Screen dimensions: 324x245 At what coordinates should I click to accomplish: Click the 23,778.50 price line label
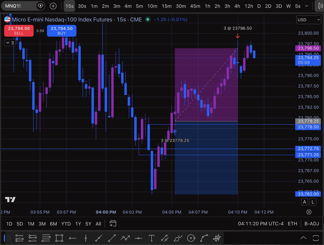click(x=308, y=127)
